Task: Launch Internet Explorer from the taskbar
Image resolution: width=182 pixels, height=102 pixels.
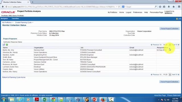Action: coord(20,99)
